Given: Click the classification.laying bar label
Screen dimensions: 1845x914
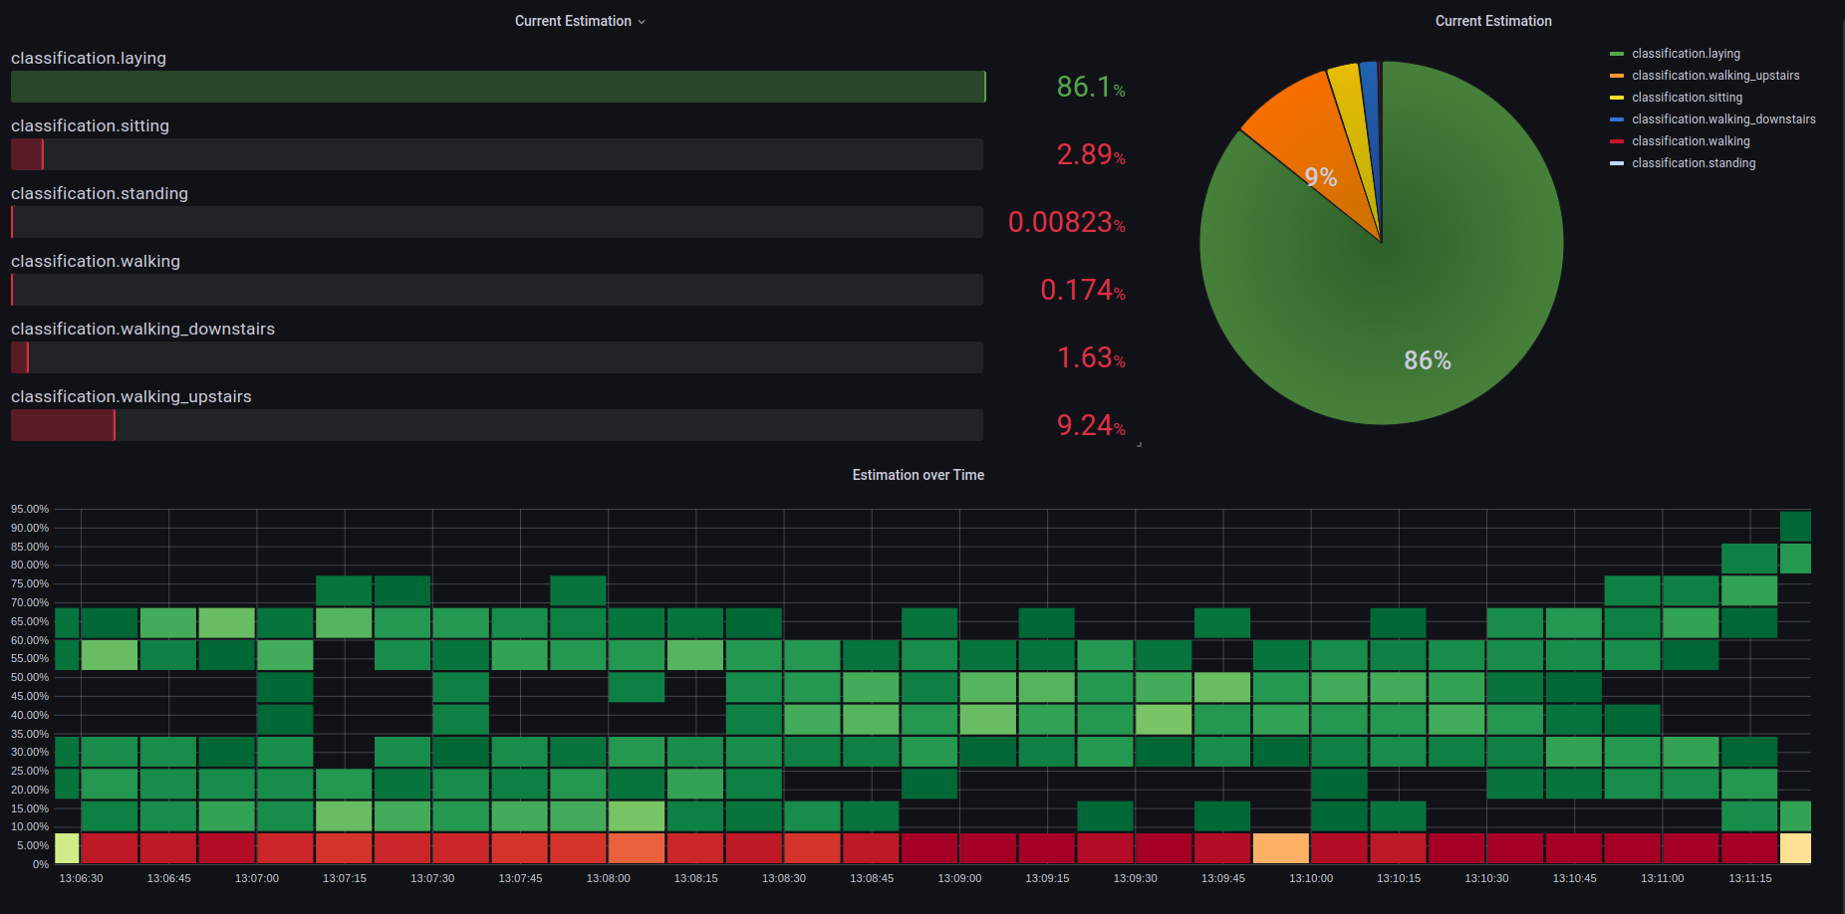Looking at the screenshot, I should (89, 58).
